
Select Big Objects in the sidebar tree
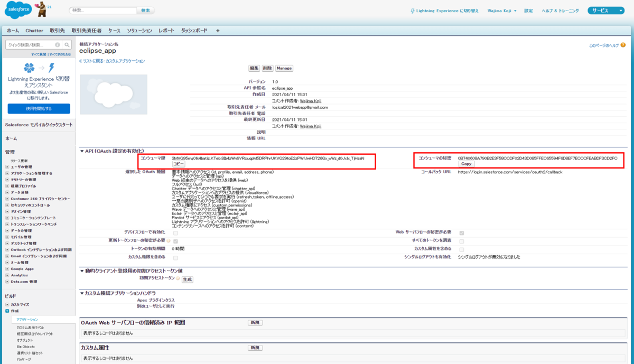[x=26, y=347]
